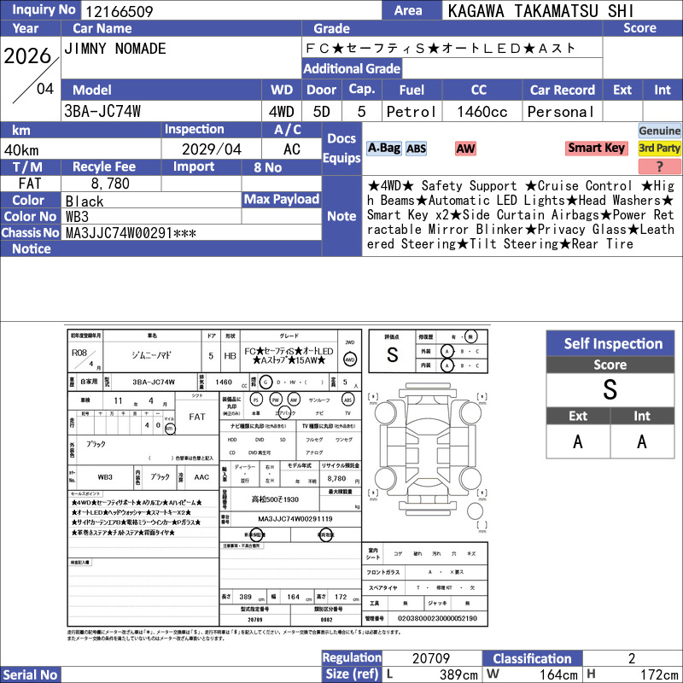The height and width of the screenshot is (683, 683).
Task: Click the Smart Key badge
Action: 596,148
